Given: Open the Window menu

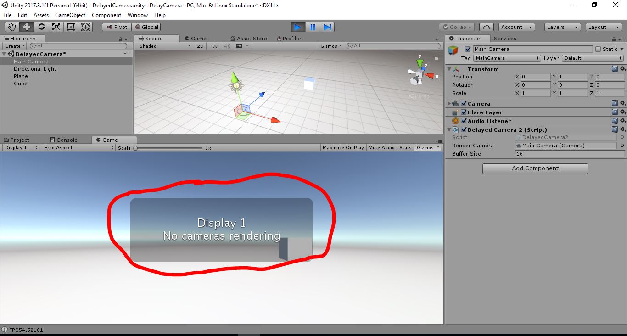Looking at the screenshot, I should [138, 15].
